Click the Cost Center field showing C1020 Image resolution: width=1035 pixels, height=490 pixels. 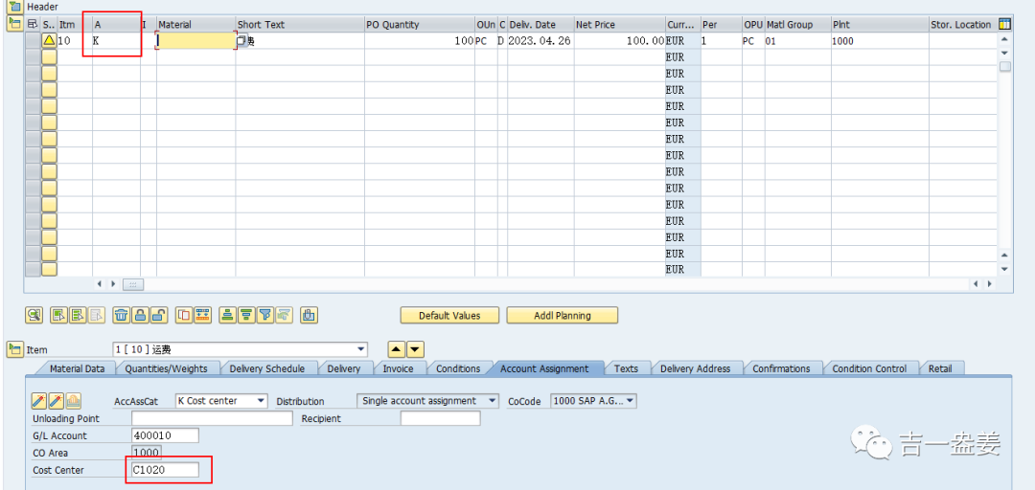pos(165,470)
